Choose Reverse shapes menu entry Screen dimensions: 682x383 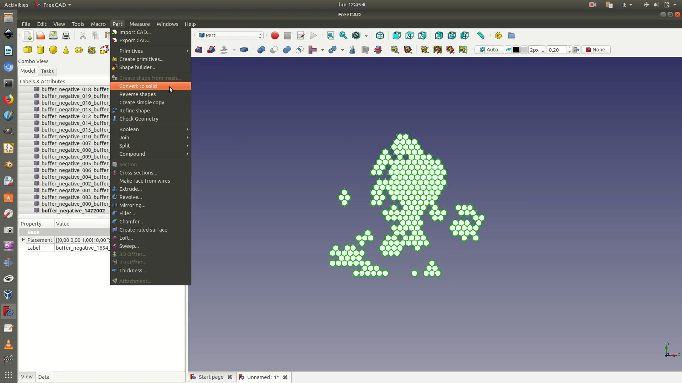pyautogui.click(x=151, y=94)
